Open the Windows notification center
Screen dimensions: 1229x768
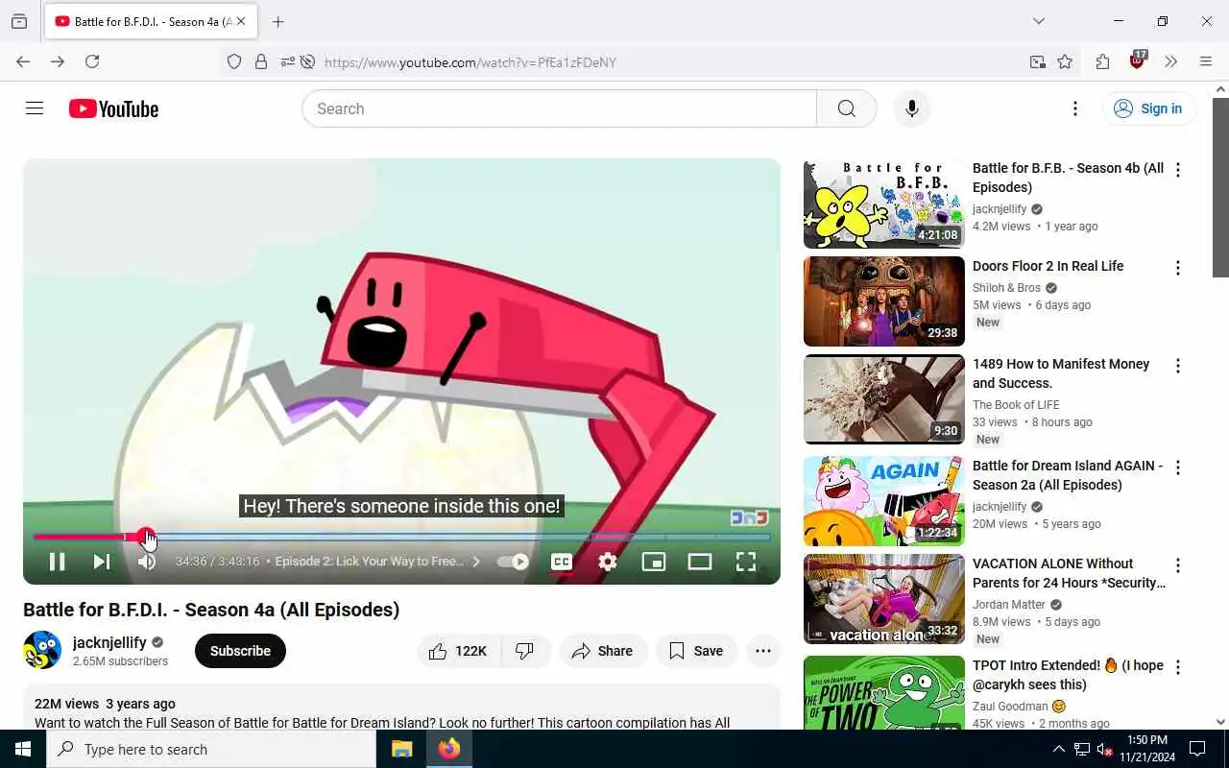[1197, 749]
